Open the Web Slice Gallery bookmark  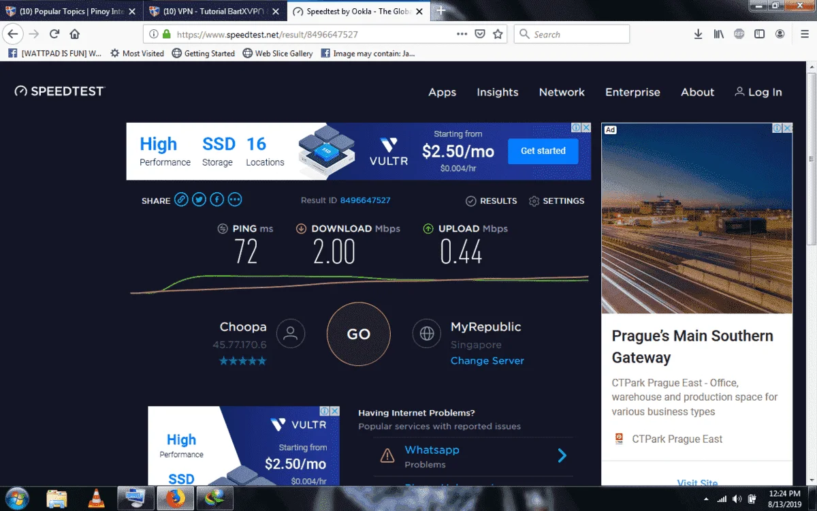click(278, 53)
